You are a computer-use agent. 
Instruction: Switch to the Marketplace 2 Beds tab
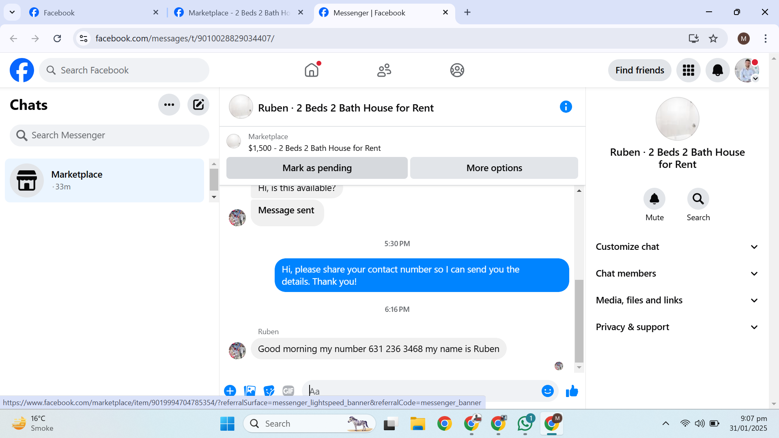tap(239, 13)
